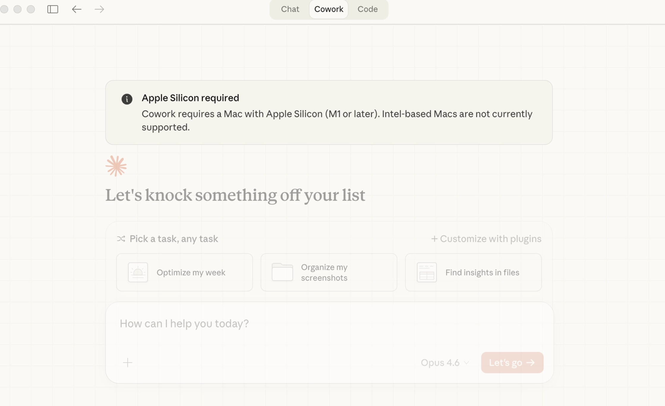The image size is (665, 406).
Task: Click the forward arrow icon
Action: 99,9
